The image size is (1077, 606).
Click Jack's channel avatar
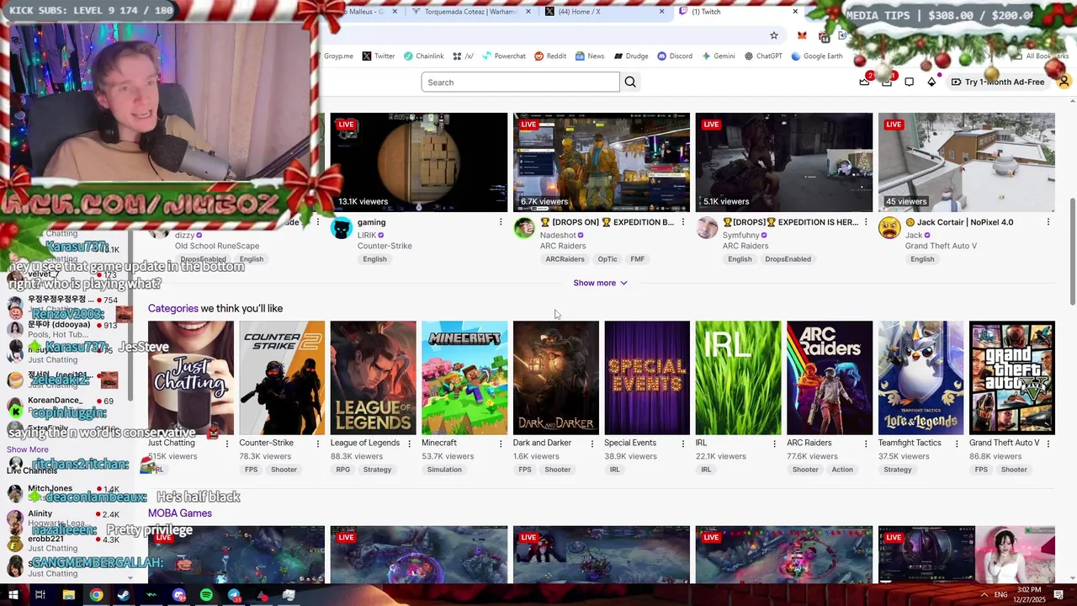[889, 228]
